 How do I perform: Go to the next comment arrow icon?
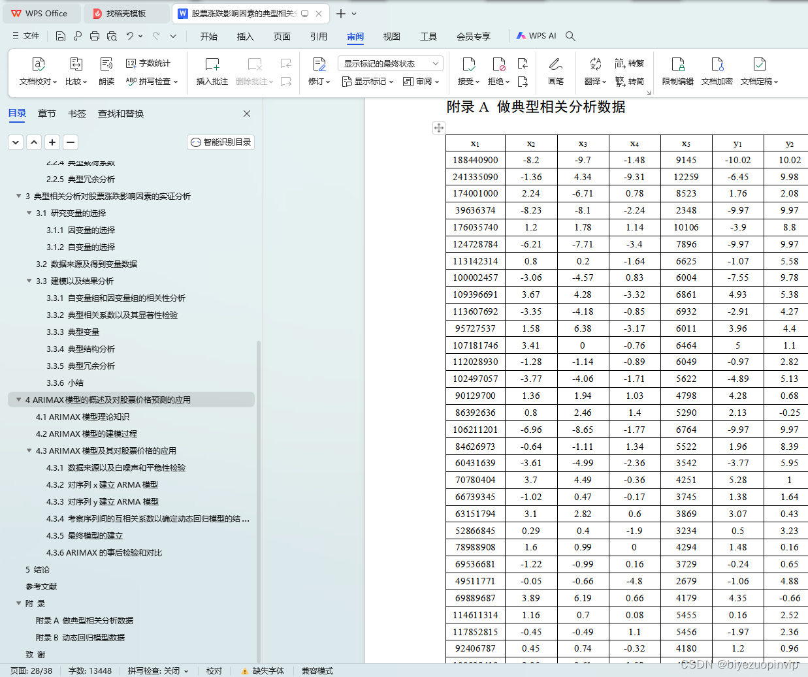tap(286, 82)
